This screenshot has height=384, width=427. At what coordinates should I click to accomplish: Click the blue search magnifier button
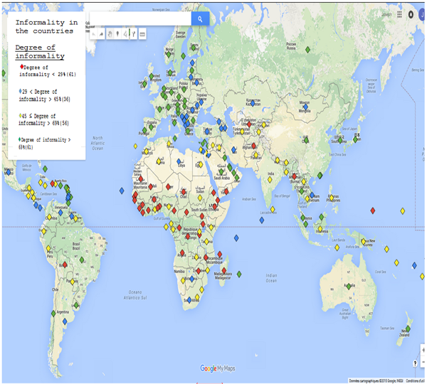pyautogui.click(x=200, y=18)
